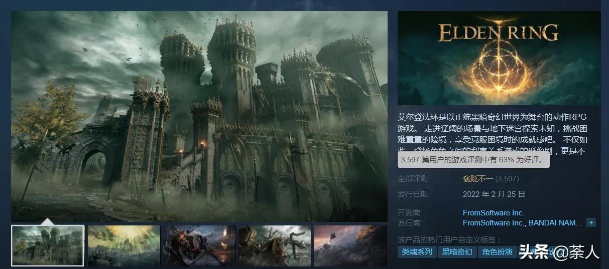Select the fifth thumbnail with the horseback rider

(350, 245)
